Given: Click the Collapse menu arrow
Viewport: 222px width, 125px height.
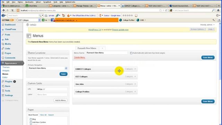Looking at the screenshot, I should pos(3,100).
